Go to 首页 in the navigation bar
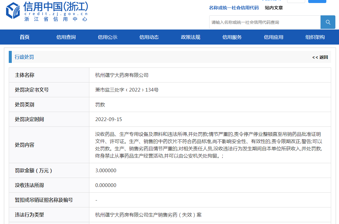The image size is (339, 224). click(x=24, y=37)
